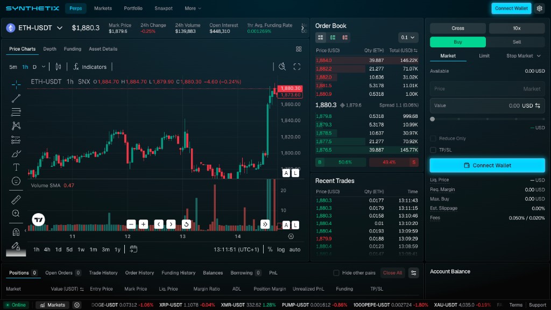Switch to the Funding tab
Screen dimensions: 551x310
pyautogui.click(x=73, y=49)
